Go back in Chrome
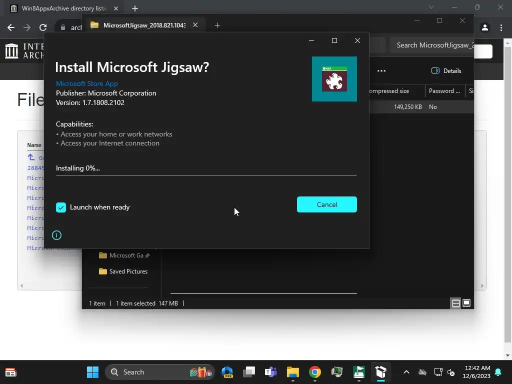The width and height of the screenshot is (512, 384). [11, 27]
